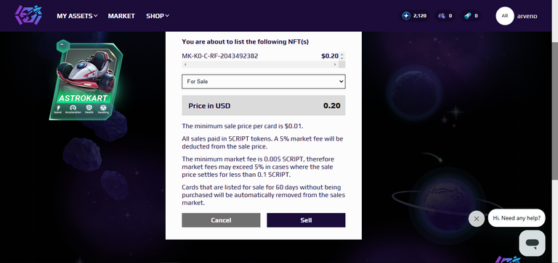Image resolution: width=558 pixels, height=263 pixels.
Task: Expand the Shop menu
Action: coord(157,16)
